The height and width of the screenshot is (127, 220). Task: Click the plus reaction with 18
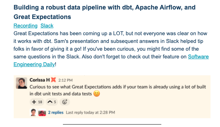[37, 102]
